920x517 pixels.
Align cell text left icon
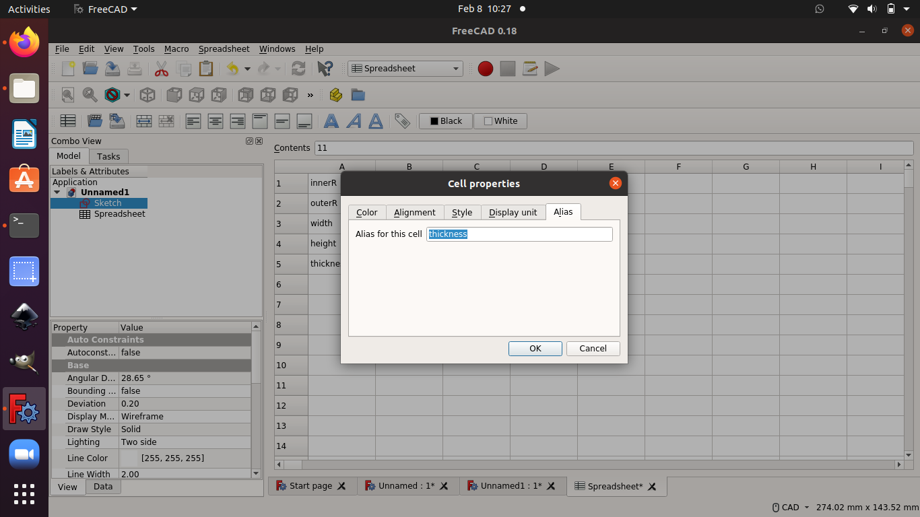click(x=193, y=121)
